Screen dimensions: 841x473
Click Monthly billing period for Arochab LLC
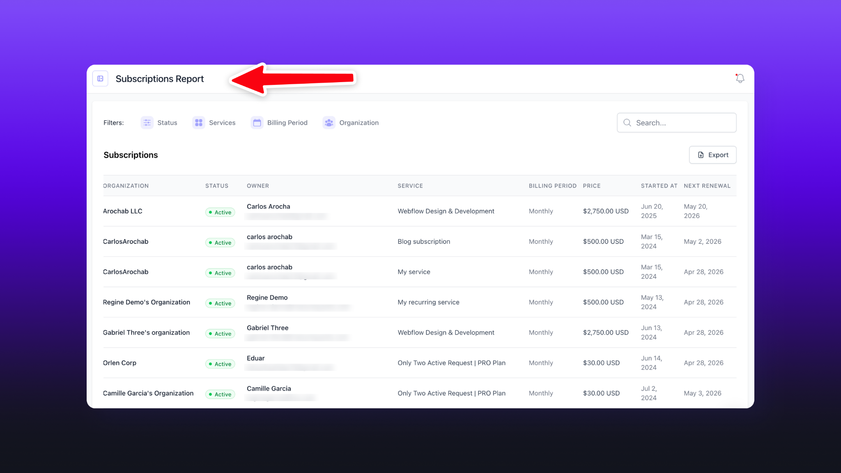tap(541, 211)
